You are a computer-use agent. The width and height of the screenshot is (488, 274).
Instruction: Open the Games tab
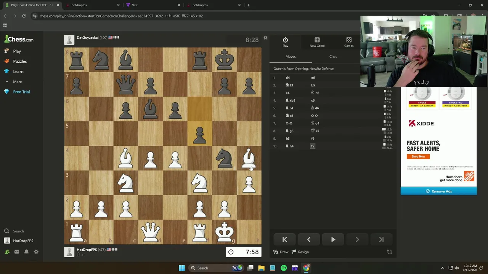pos(349,42)
